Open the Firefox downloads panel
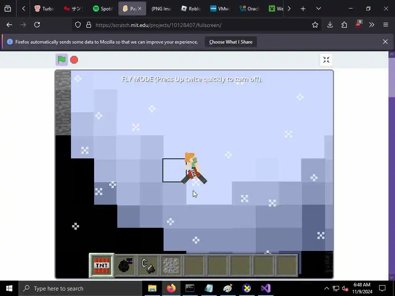The width and height of the screenshot is (395, 296). [x=330, y=25]
